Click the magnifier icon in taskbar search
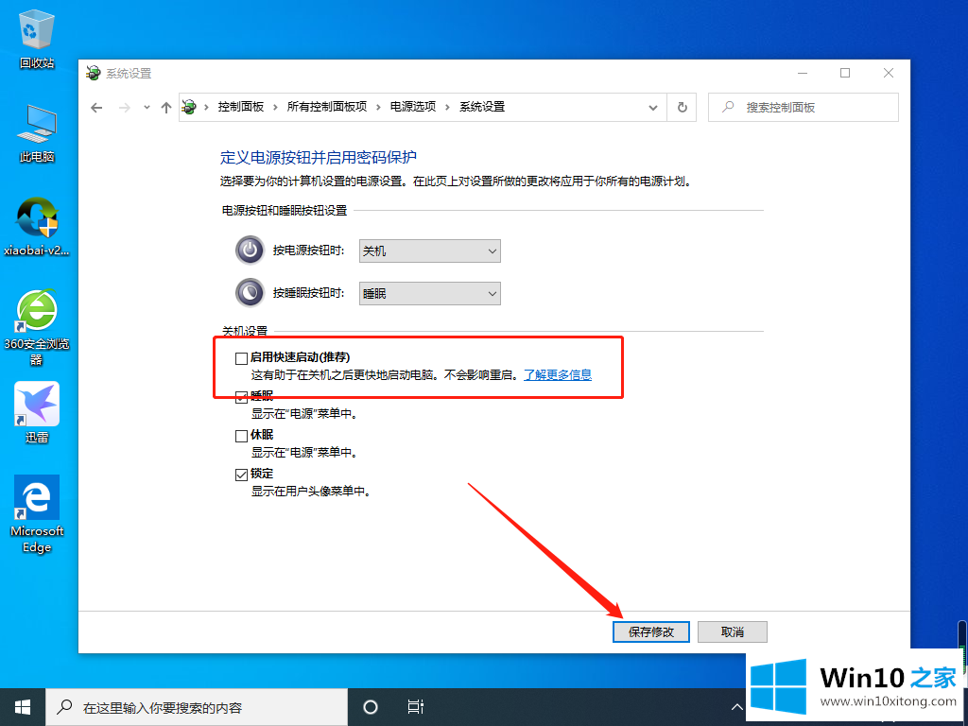The width and height of the screenshot is (968, 726). pyautogui.click(x=64, y=707)
